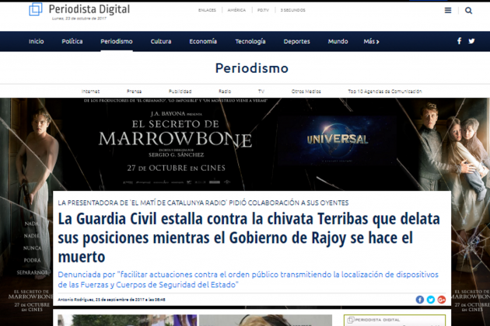This screenshot has width=490, height=326.
Task: Click the Periodismo page heading
Action: 252,68
